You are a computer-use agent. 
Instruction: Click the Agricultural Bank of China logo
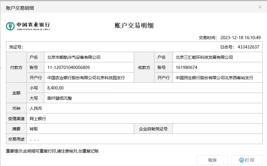[28, 26]
